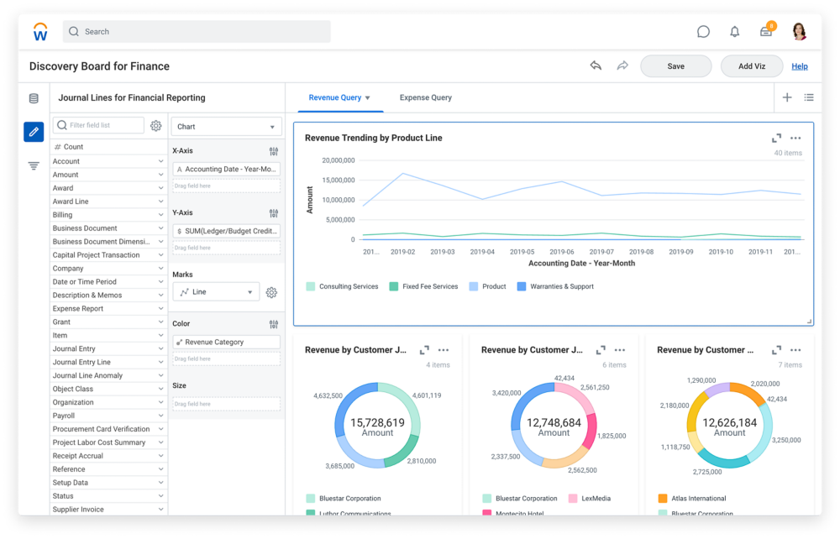This screenshot has height=539, width=840.
Task: Click the add sheet plus icon
Action: [787, 97]
